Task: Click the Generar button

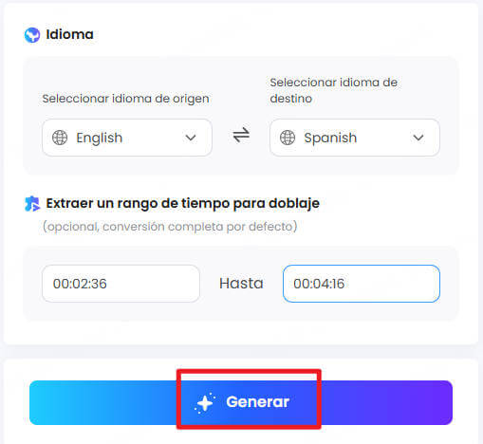Action: point(241,402)
